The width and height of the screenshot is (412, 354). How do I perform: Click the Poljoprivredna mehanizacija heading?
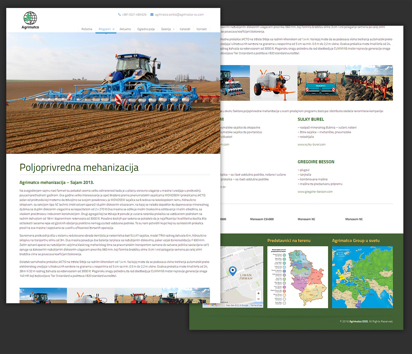[79, 167]
